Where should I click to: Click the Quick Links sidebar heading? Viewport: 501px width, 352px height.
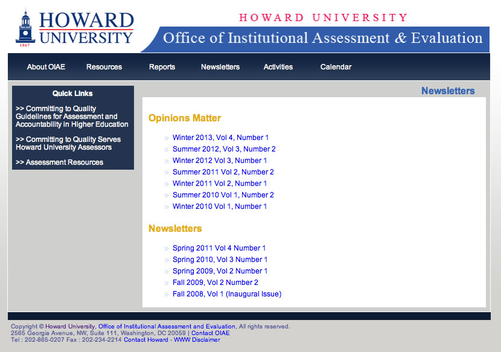coord(72,94)
